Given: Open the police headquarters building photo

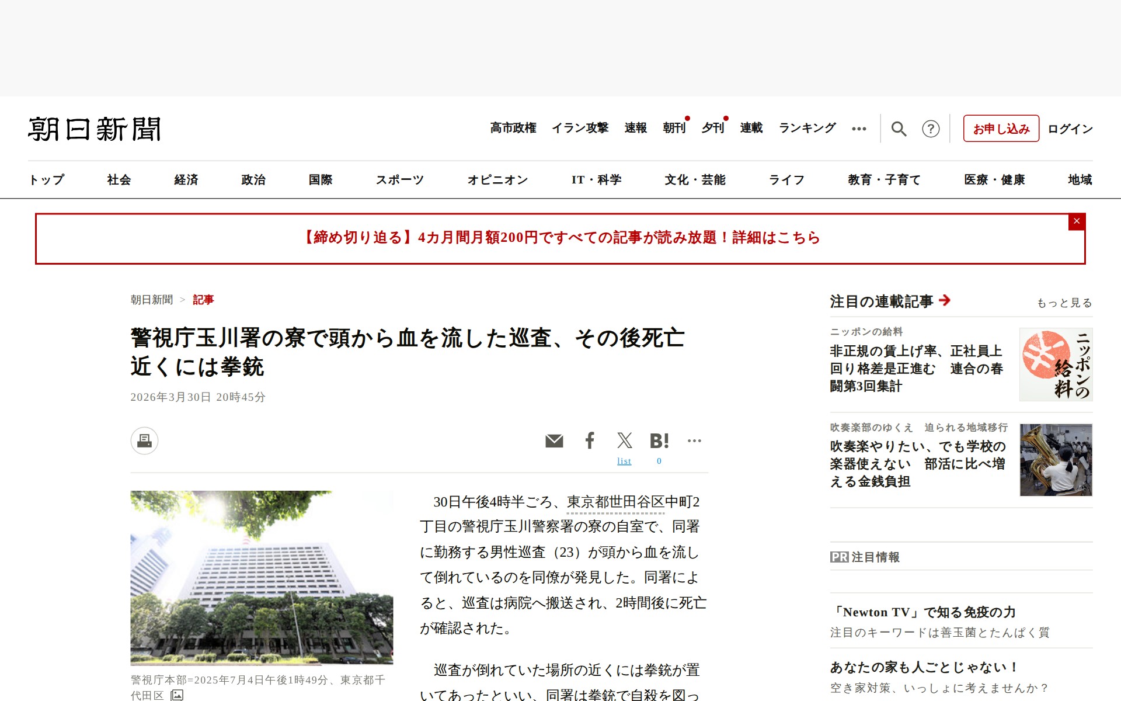Looking at the screenshot, I should click(x=262, y=578).
